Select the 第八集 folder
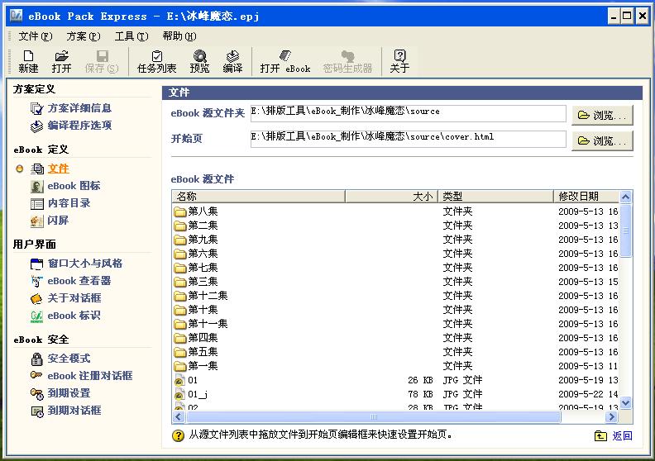The image size is (655, 461). (x=196, y=211)
